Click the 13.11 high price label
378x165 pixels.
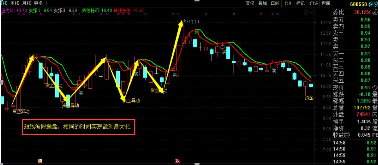point(194,22)
